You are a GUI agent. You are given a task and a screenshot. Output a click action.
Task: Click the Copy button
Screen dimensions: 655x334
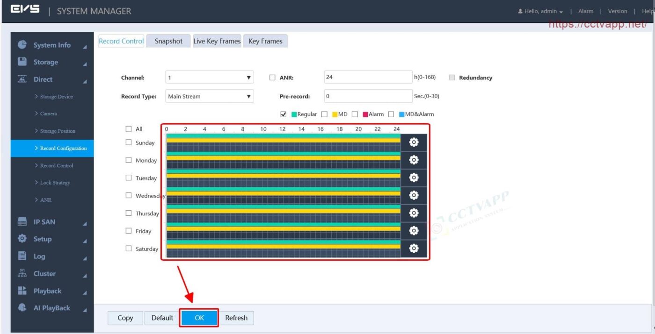coord(125,318)
